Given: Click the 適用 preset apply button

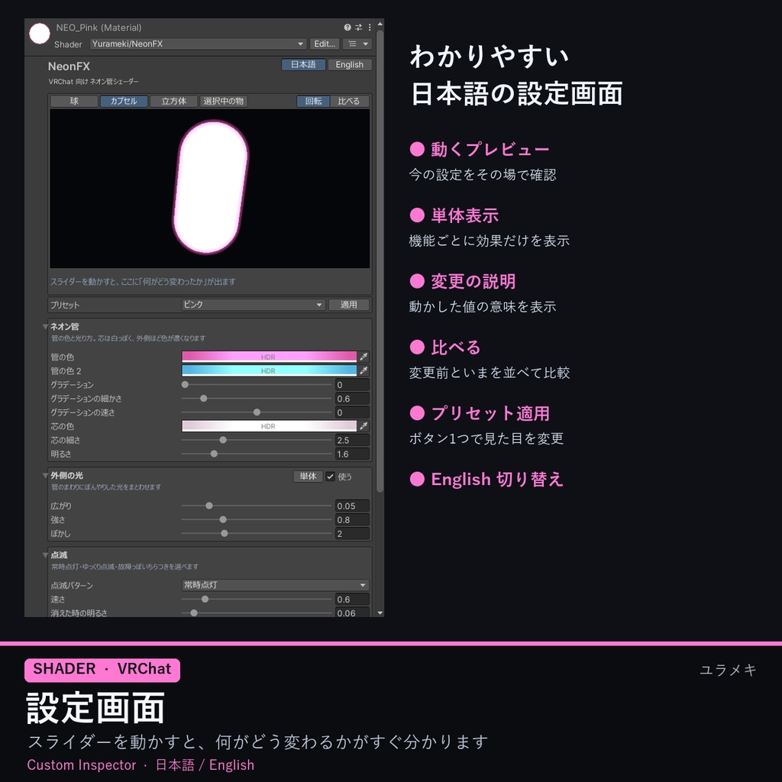Looking at the screenshot, I should (348, 305).
